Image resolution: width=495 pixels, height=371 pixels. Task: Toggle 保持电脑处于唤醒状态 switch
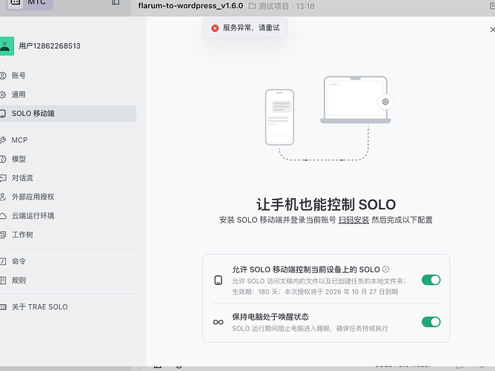431,322
